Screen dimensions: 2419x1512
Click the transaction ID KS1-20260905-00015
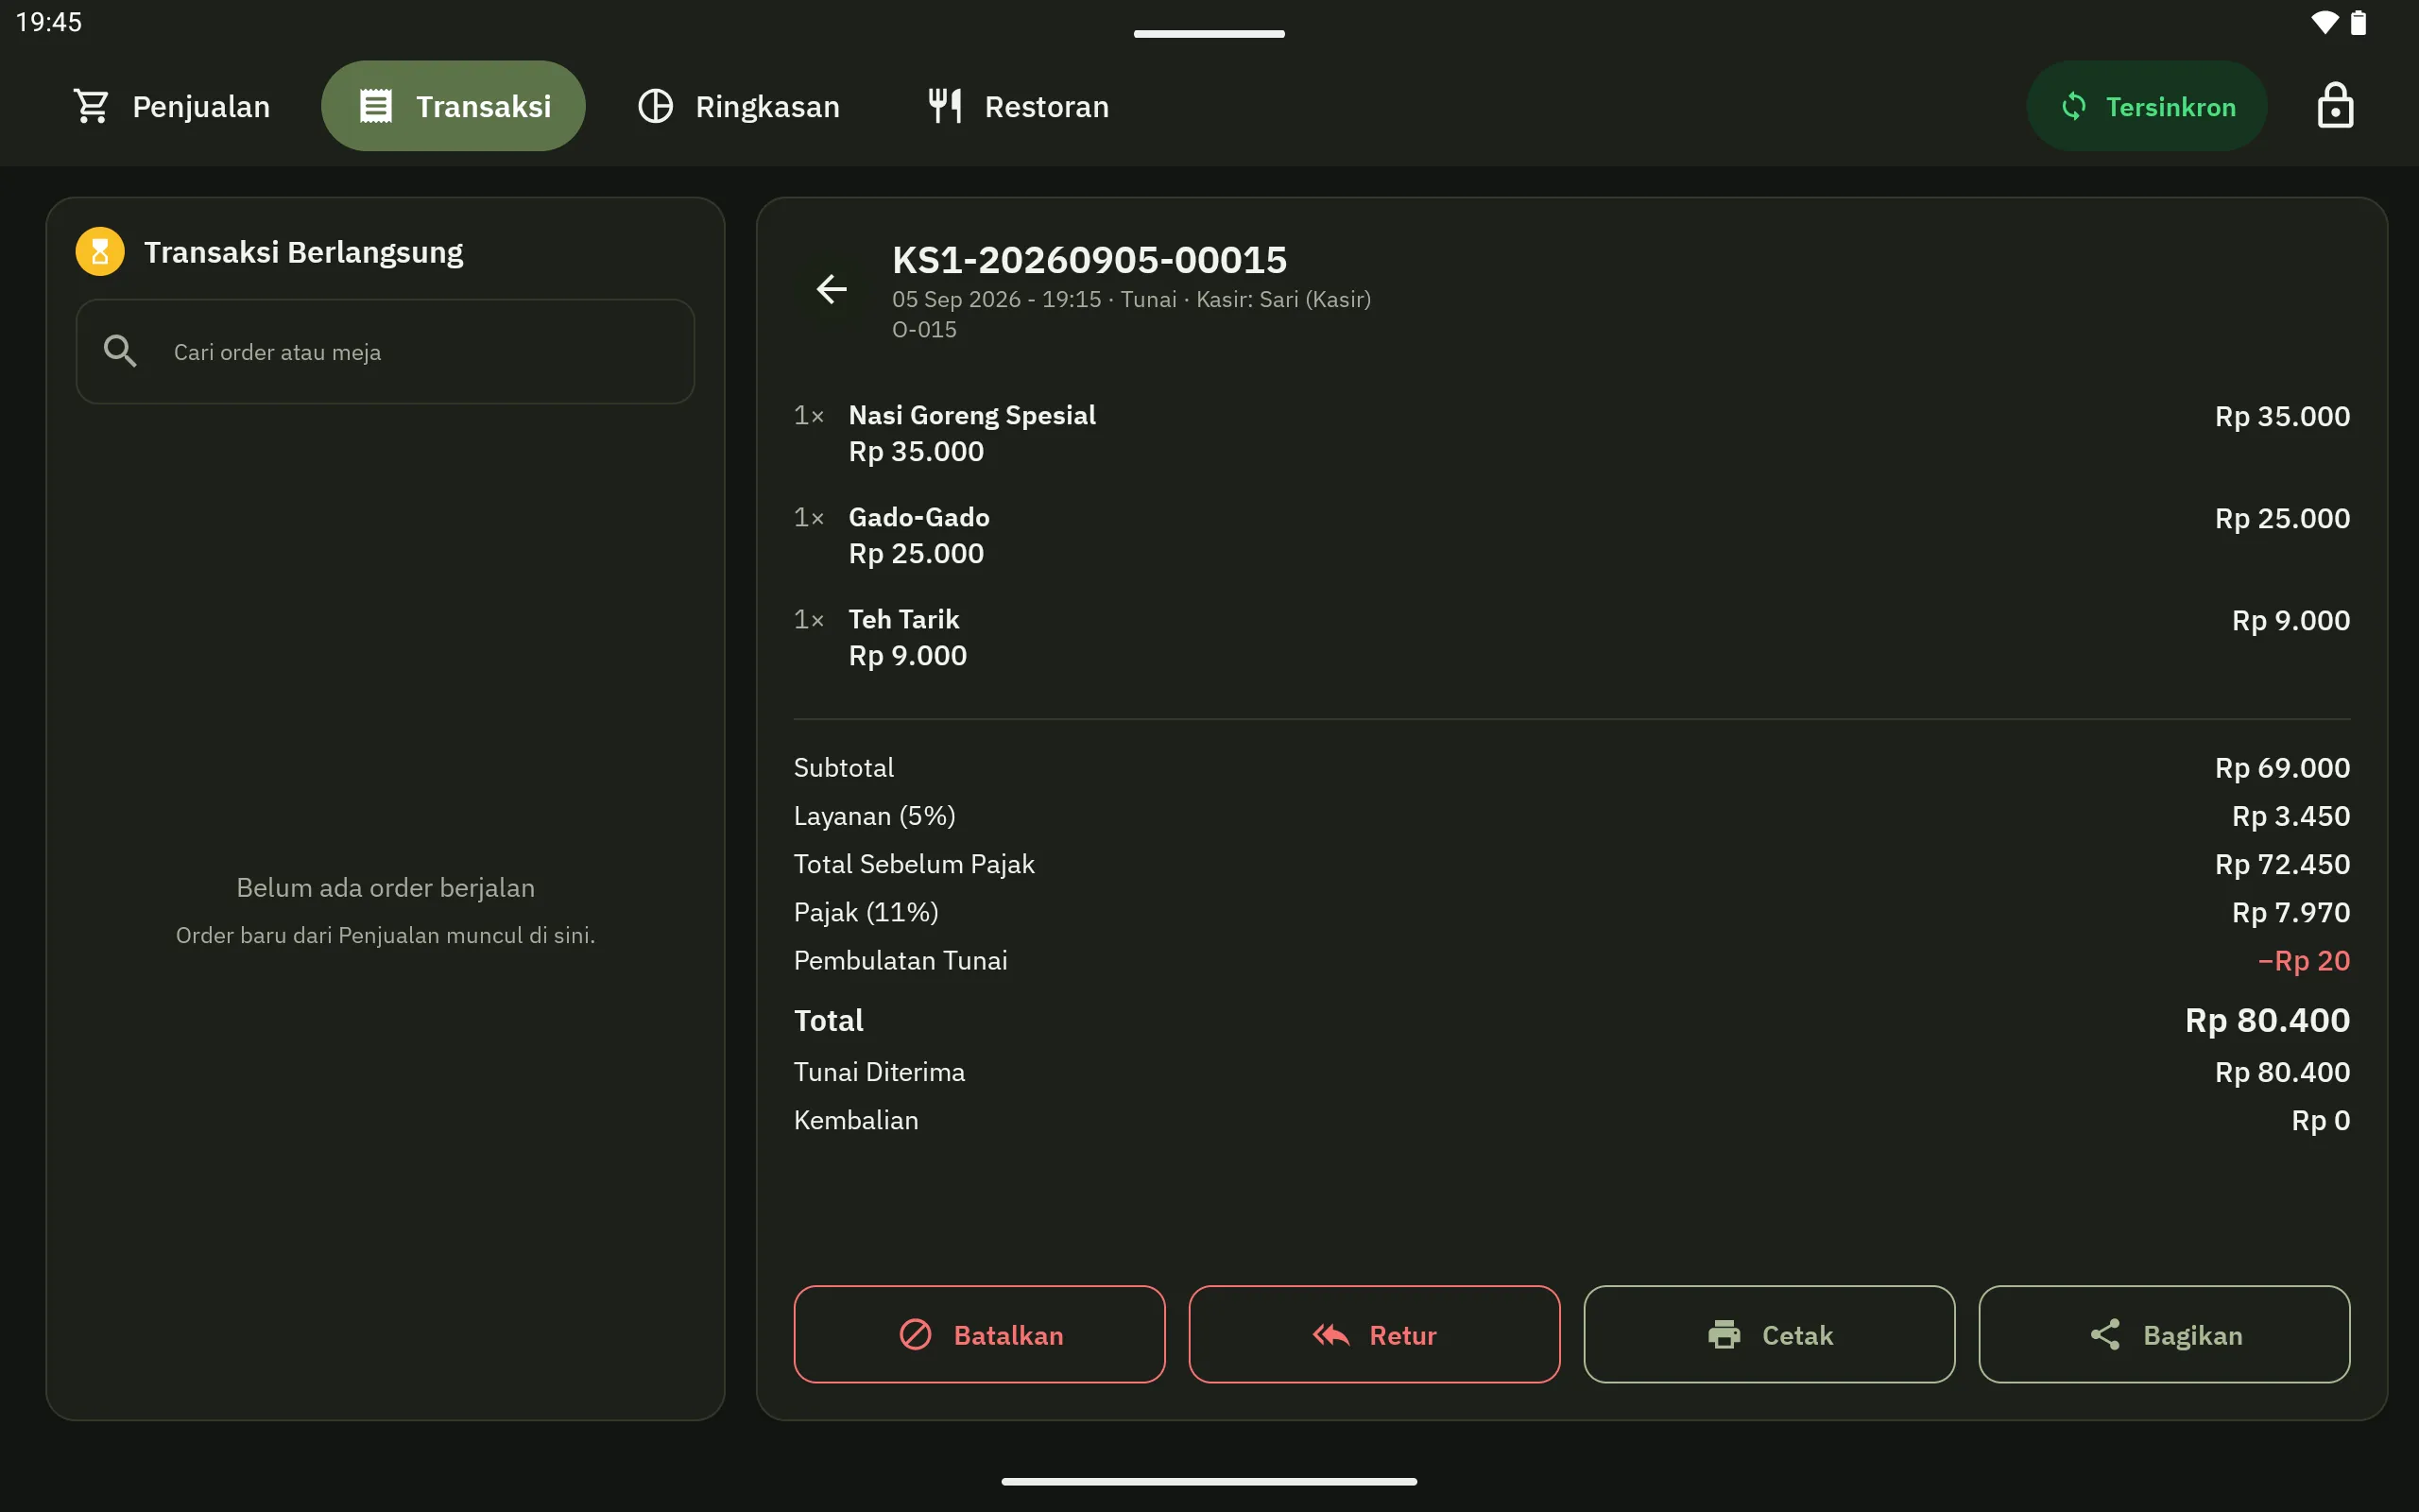[1089, 260]
